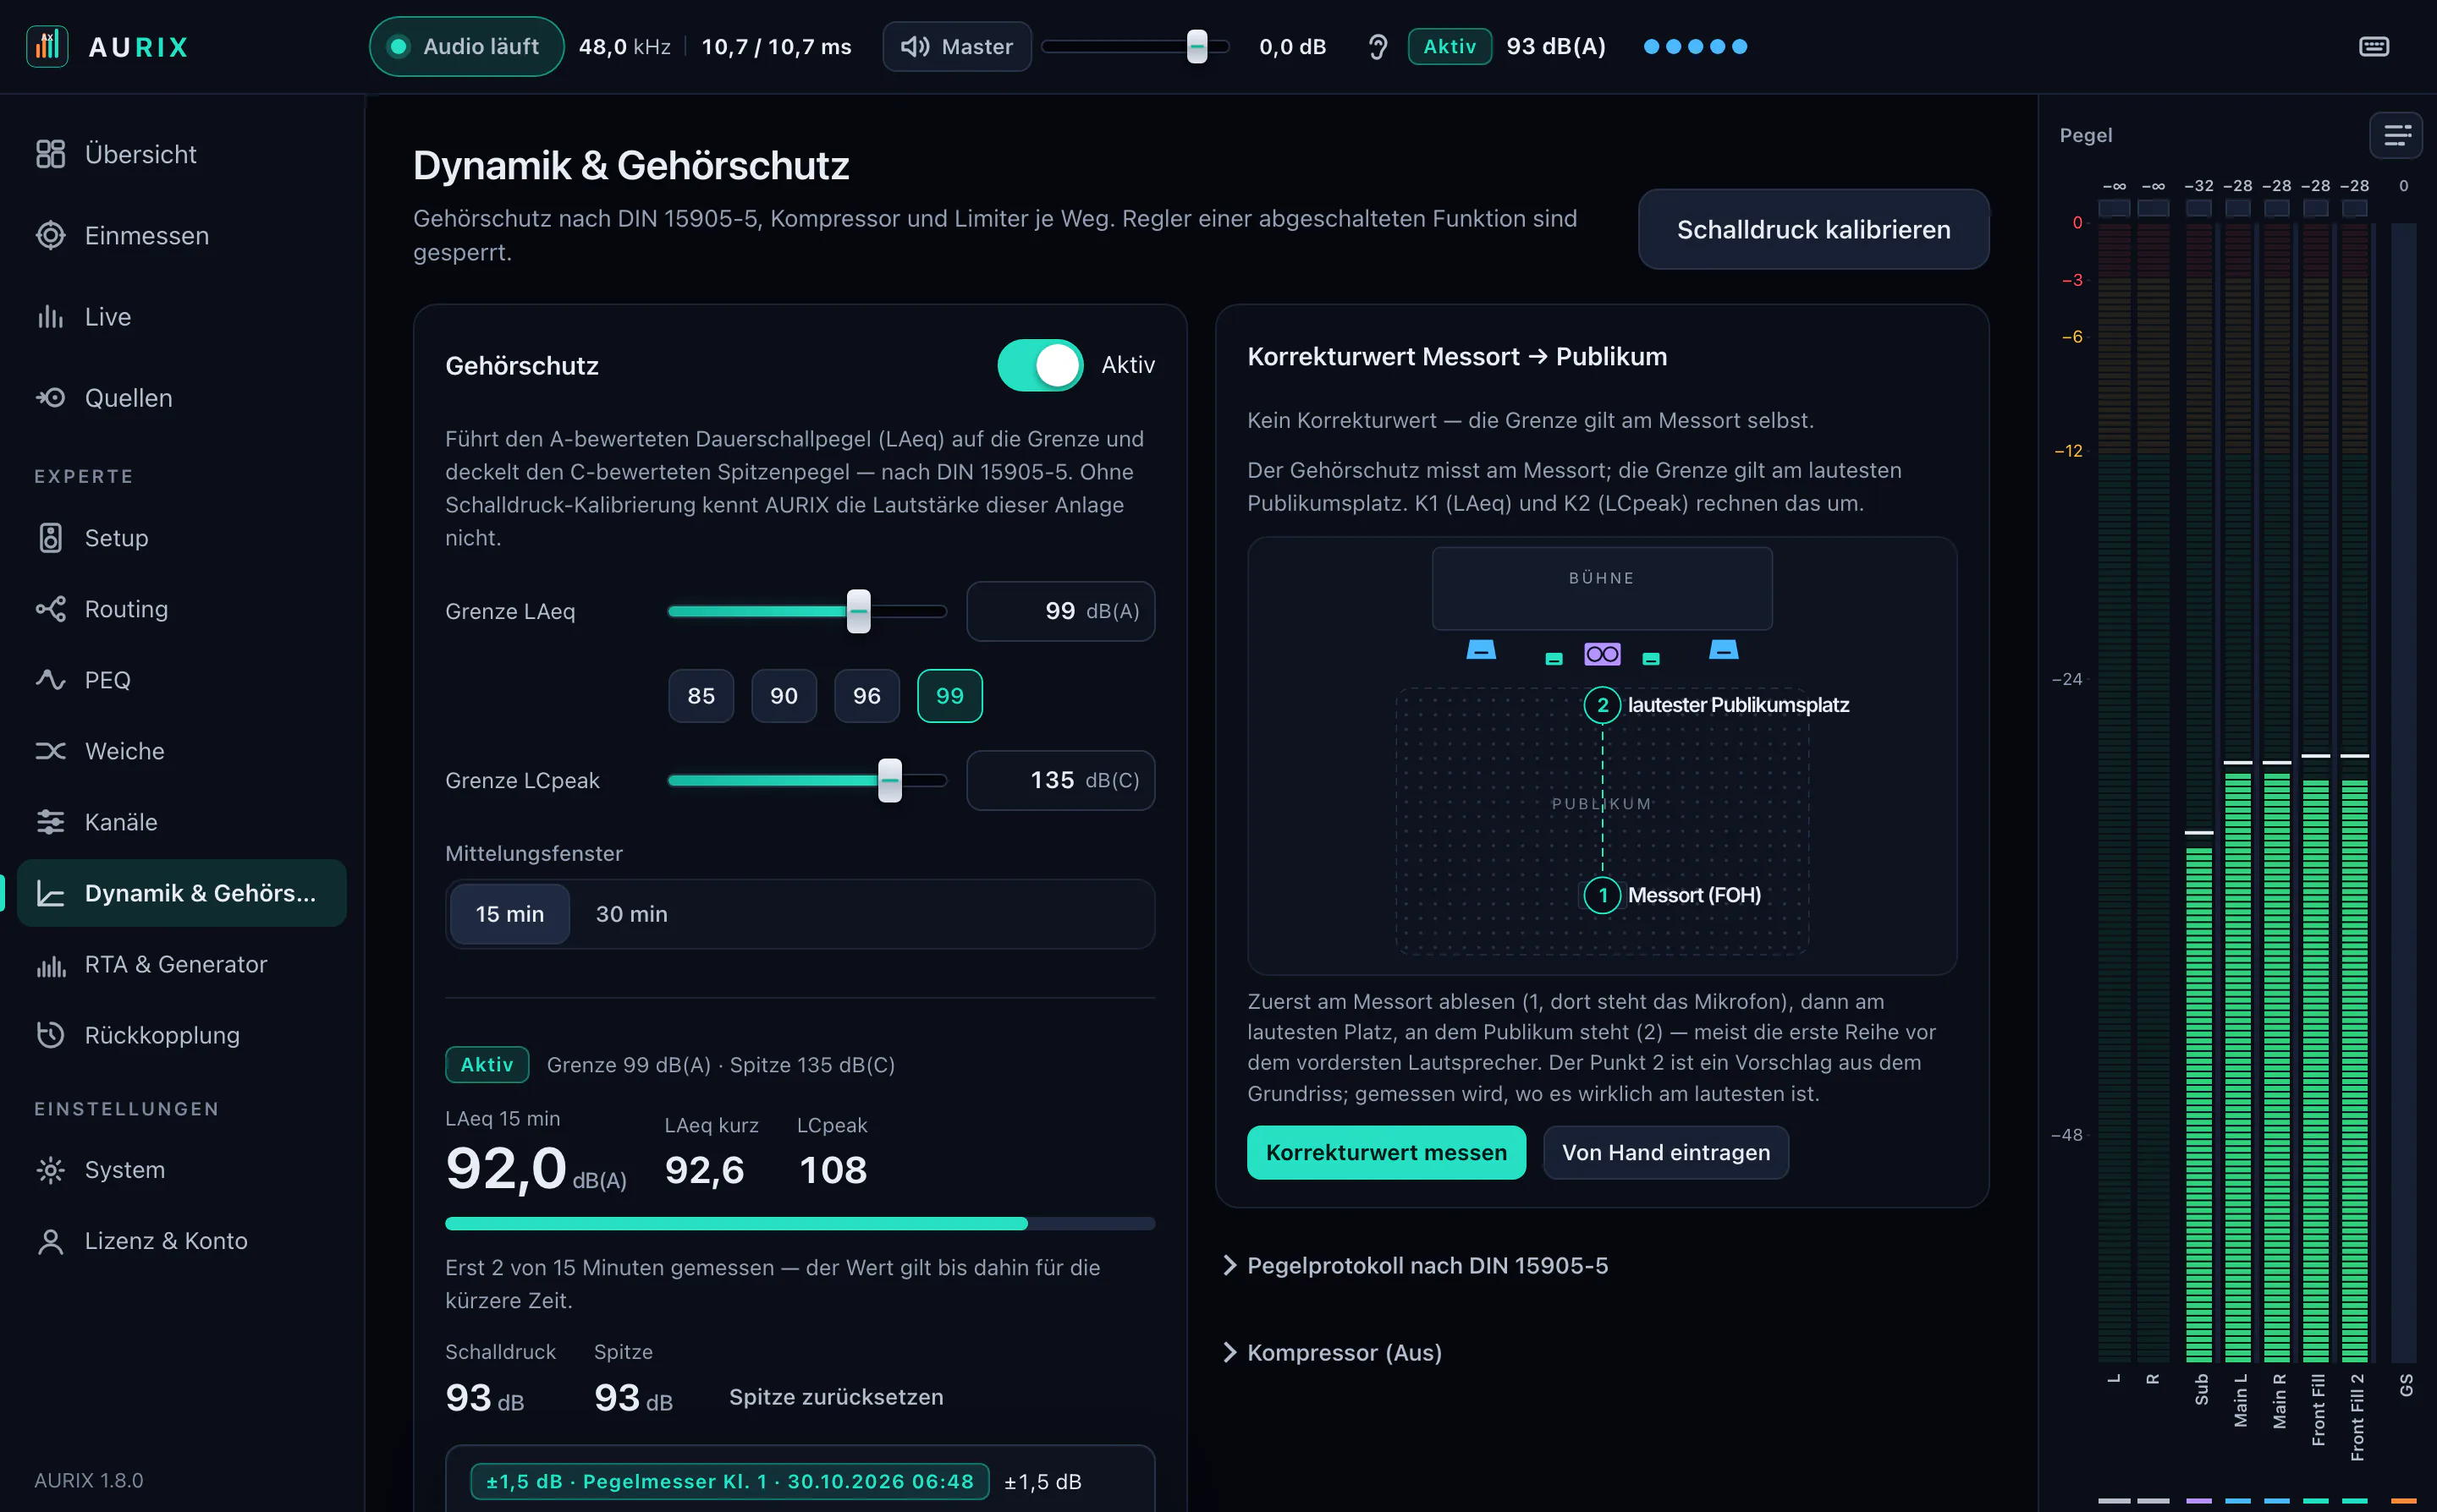Select the Quellen source icon
Screen dimensions: 2437x1512
click(x=50, y=398)
